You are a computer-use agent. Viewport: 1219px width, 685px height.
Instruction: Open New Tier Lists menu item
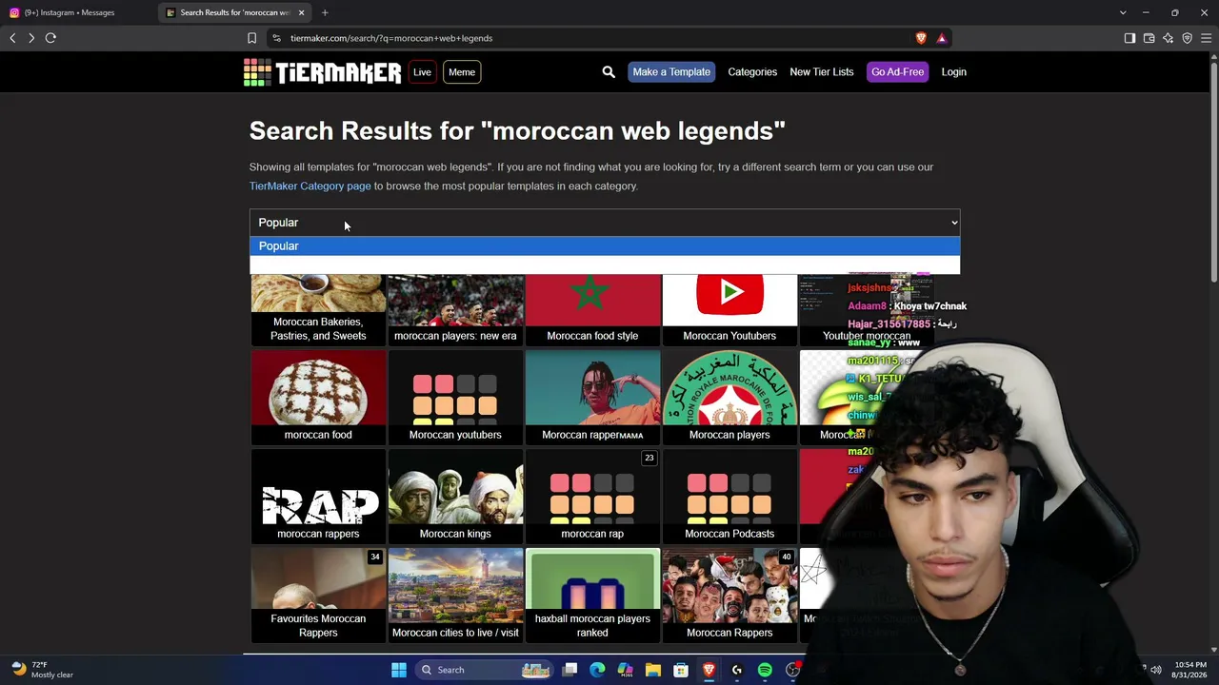pos(821,72)
